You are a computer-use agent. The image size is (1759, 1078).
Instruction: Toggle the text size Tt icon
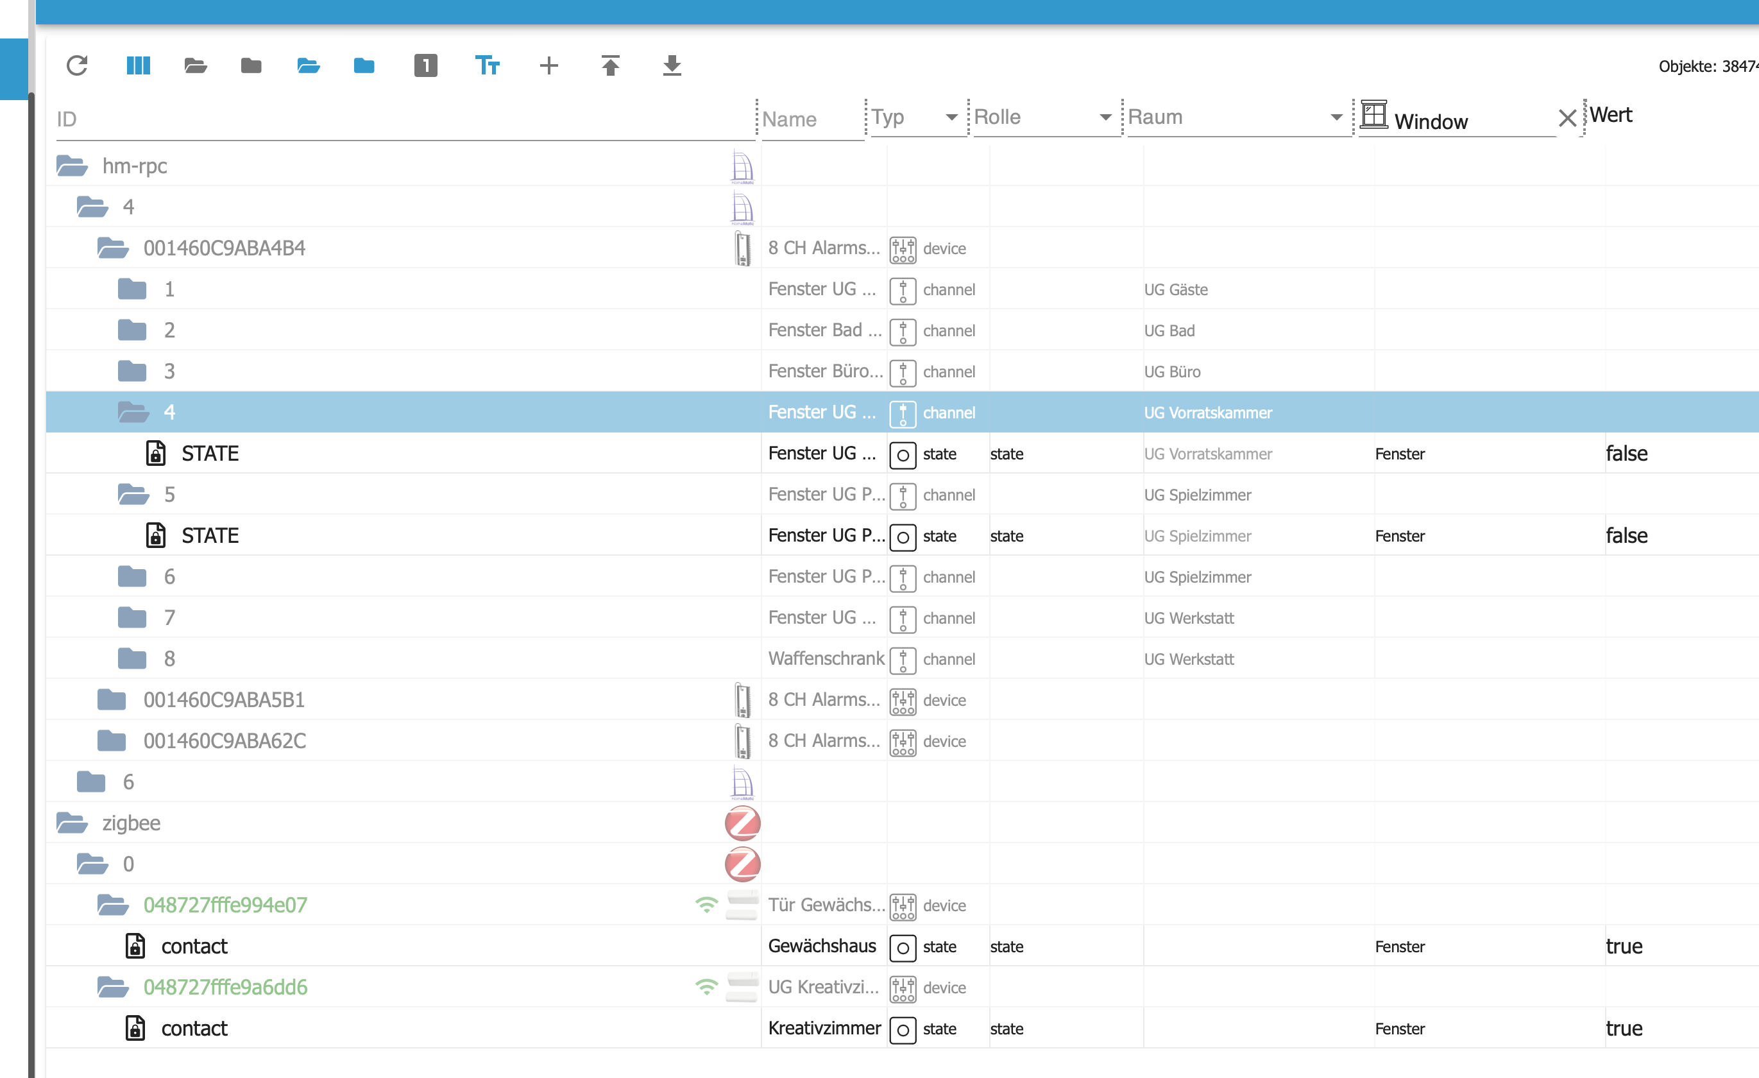click(x=487, y=65)
